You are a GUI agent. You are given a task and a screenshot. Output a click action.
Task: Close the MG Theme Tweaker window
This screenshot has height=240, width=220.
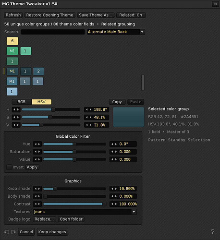tap(215, 4)
